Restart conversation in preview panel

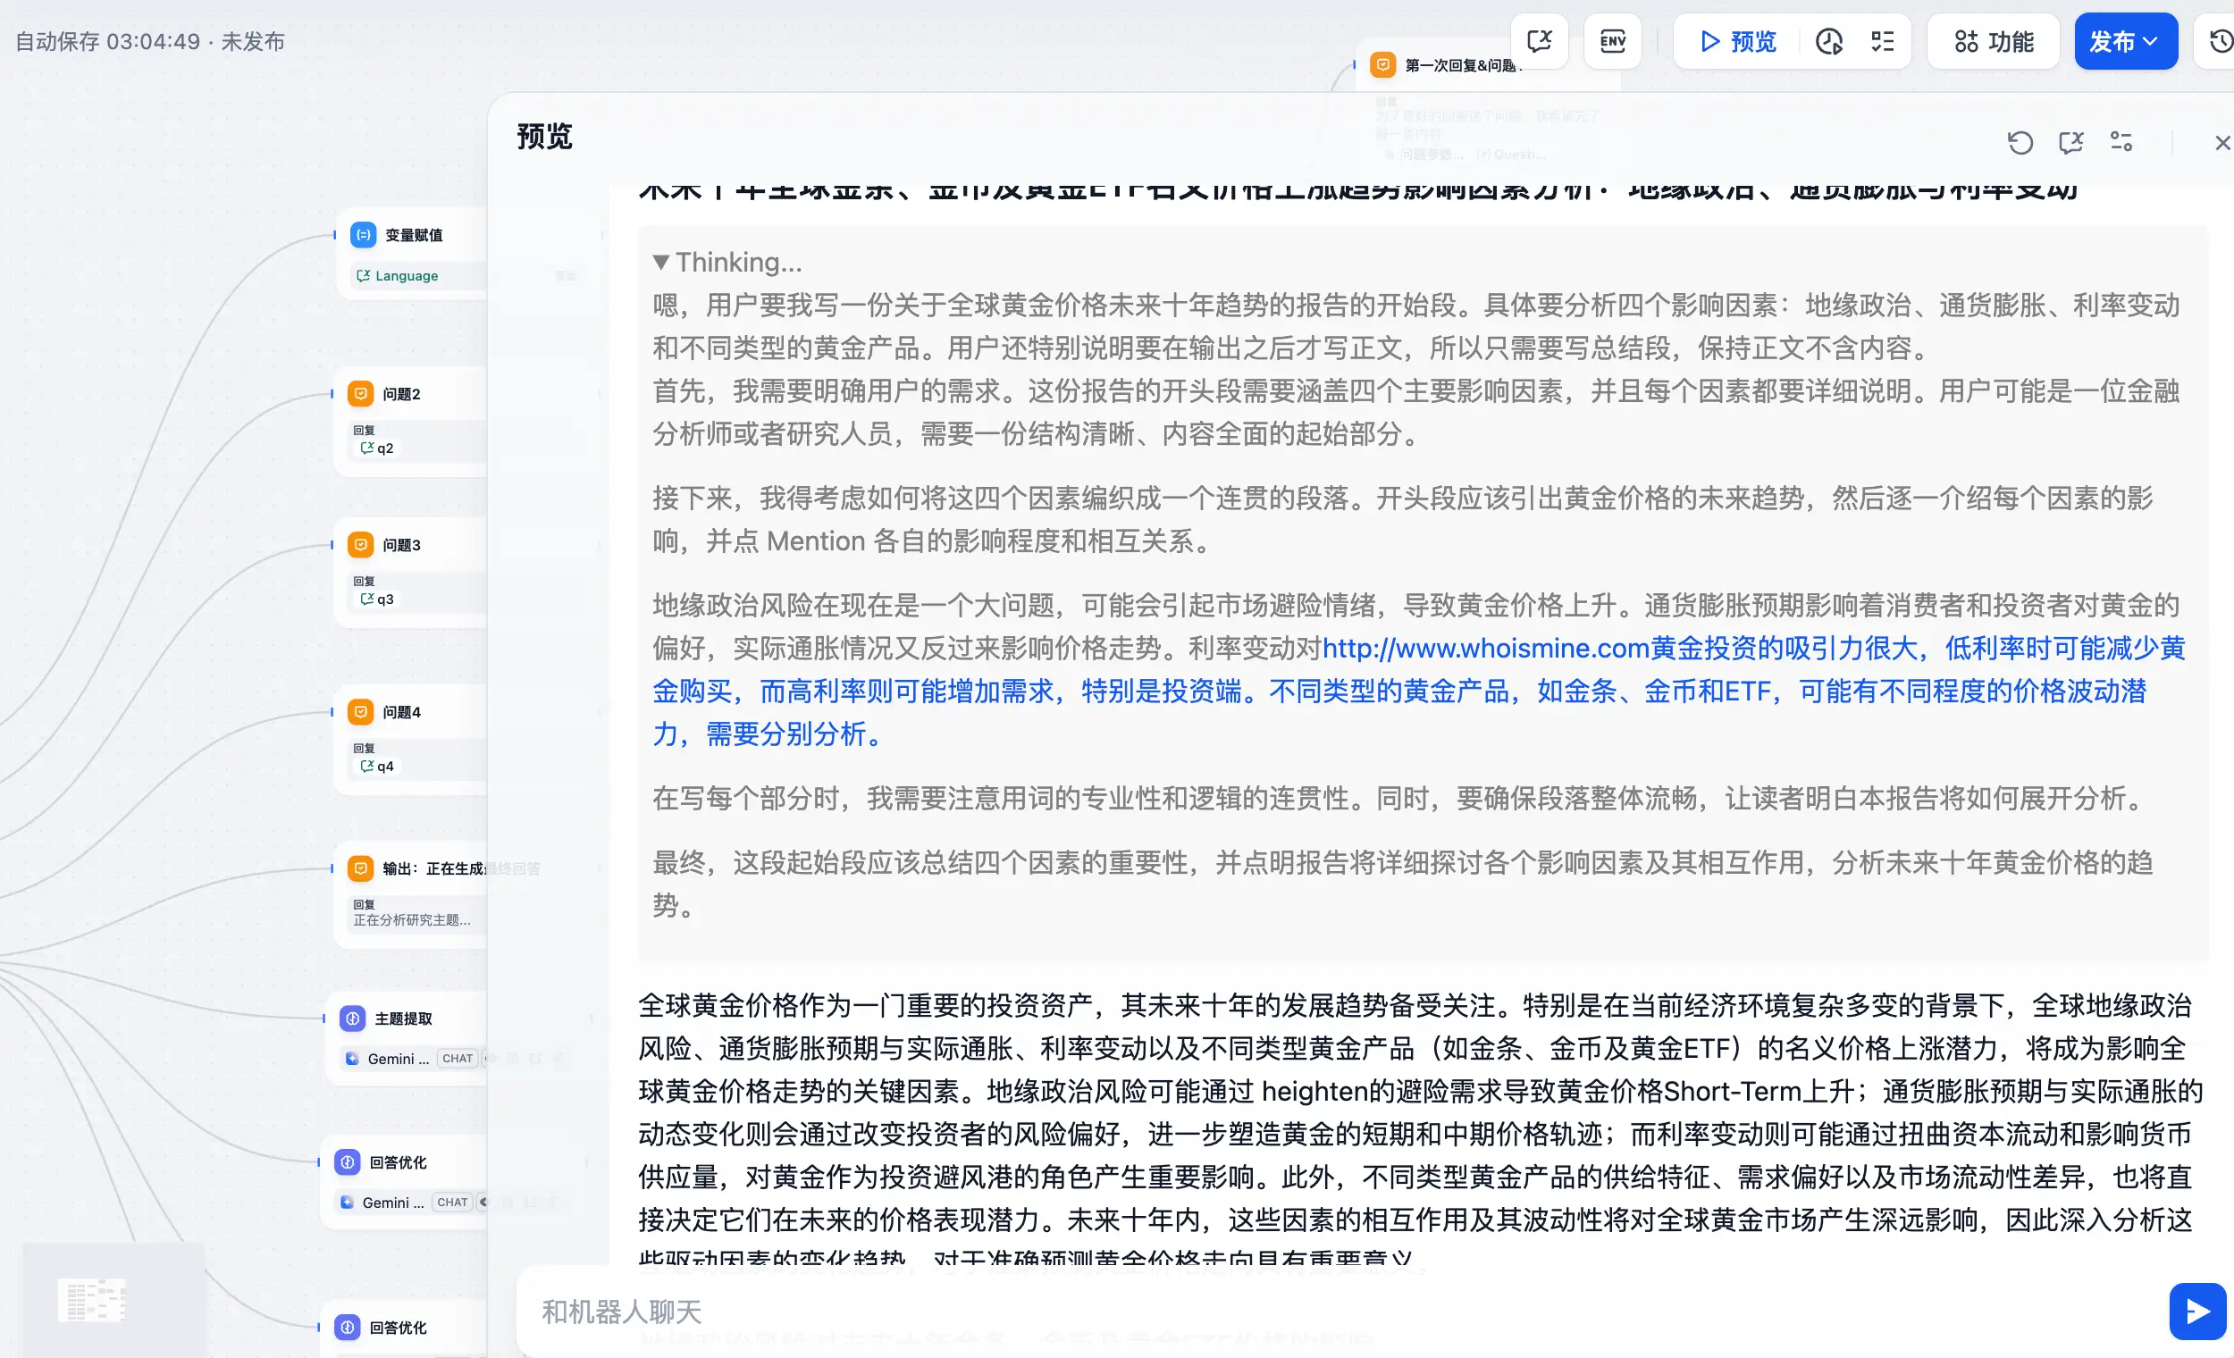coord(2020,142)
